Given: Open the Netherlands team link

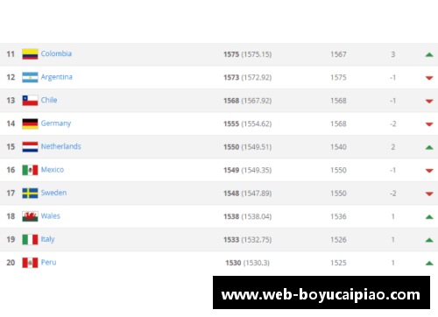Looking at the screenshot, I should point(61,146).
